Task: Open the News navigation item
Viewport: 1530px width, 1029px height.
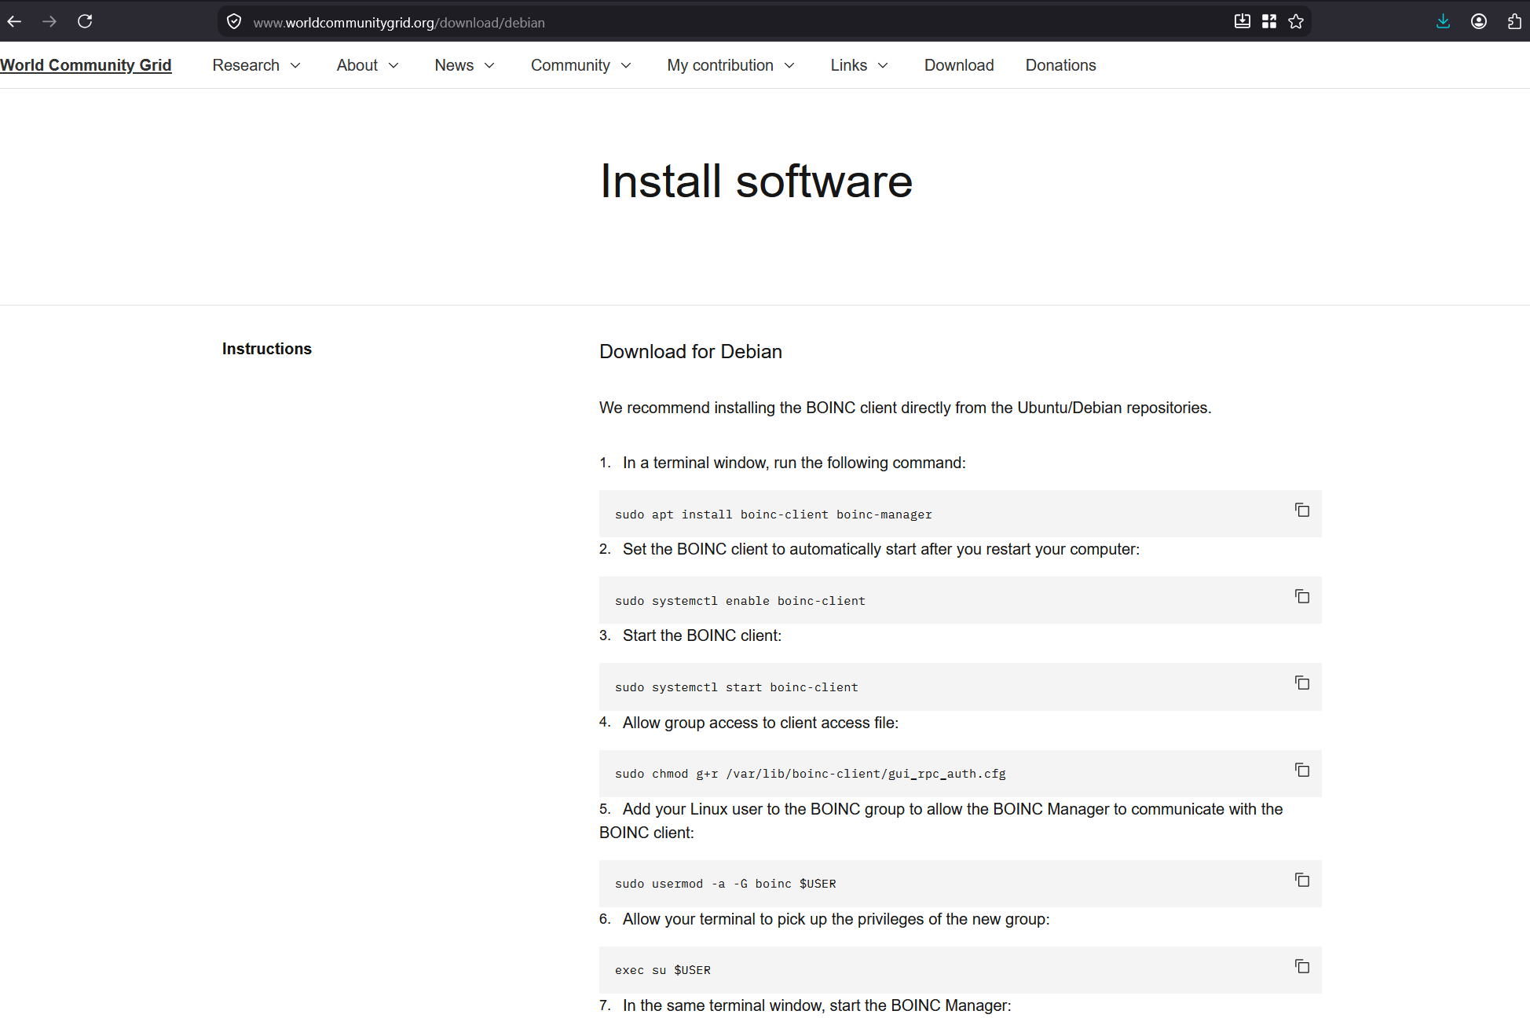Action: click(454, 65)
